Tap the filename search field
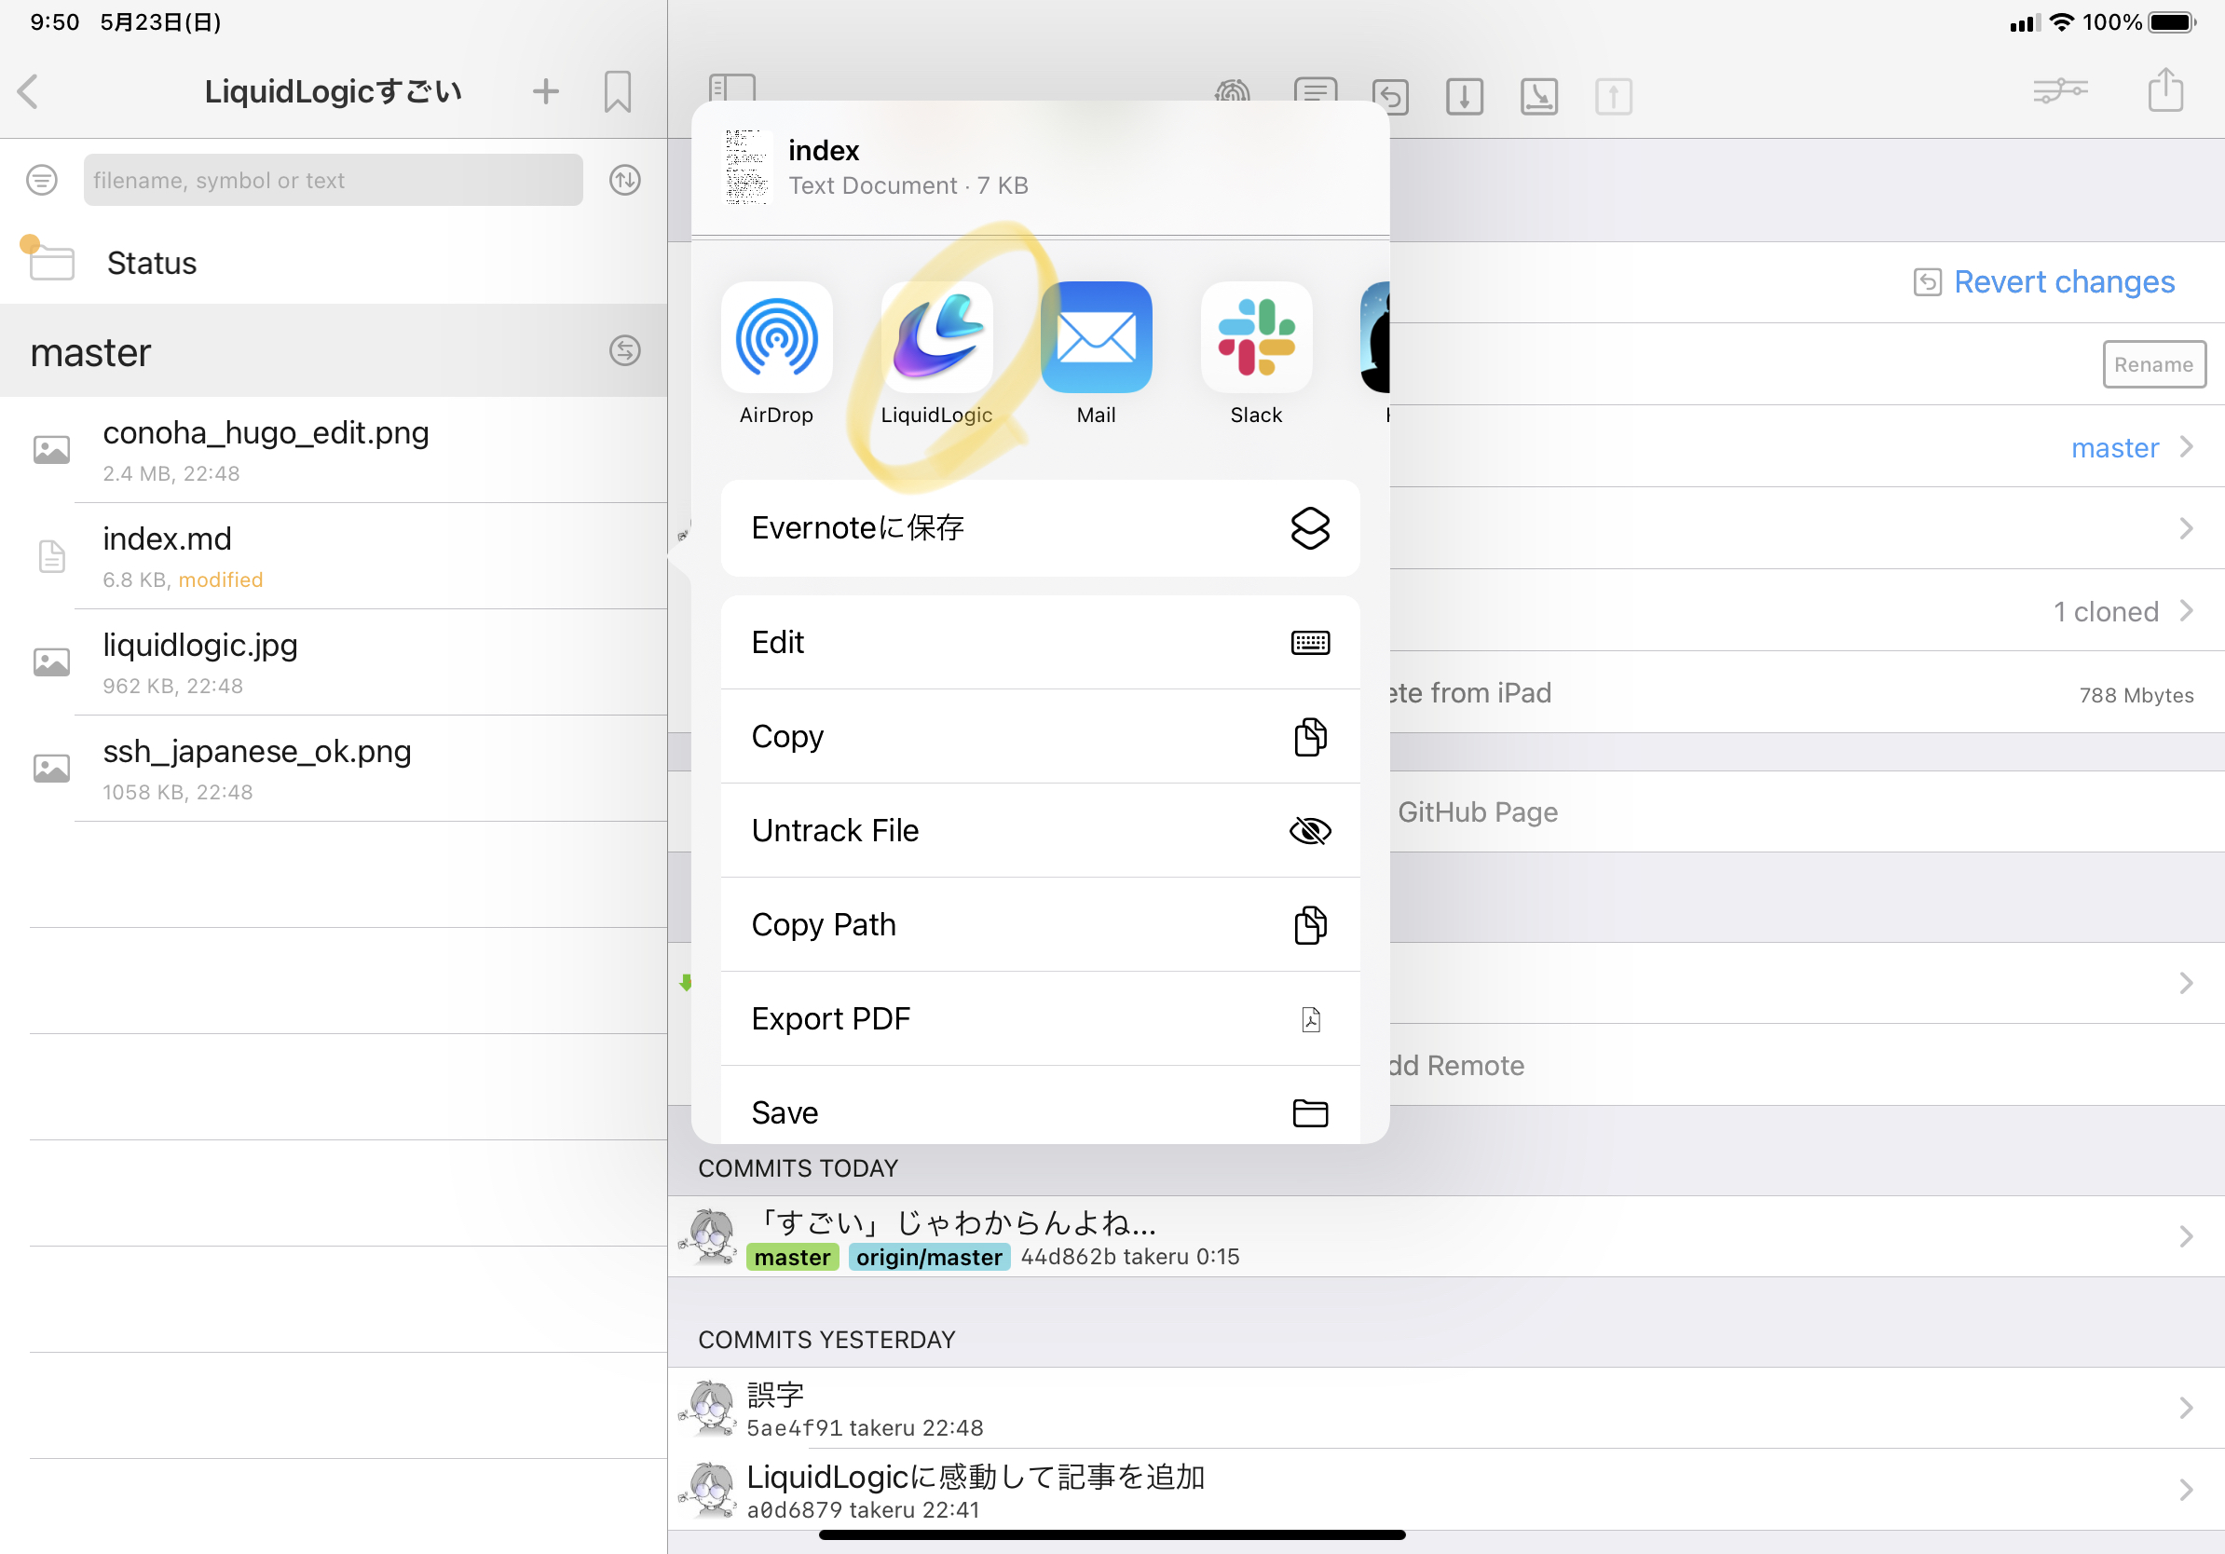Screen dimensions: 2225x1554 333,180
